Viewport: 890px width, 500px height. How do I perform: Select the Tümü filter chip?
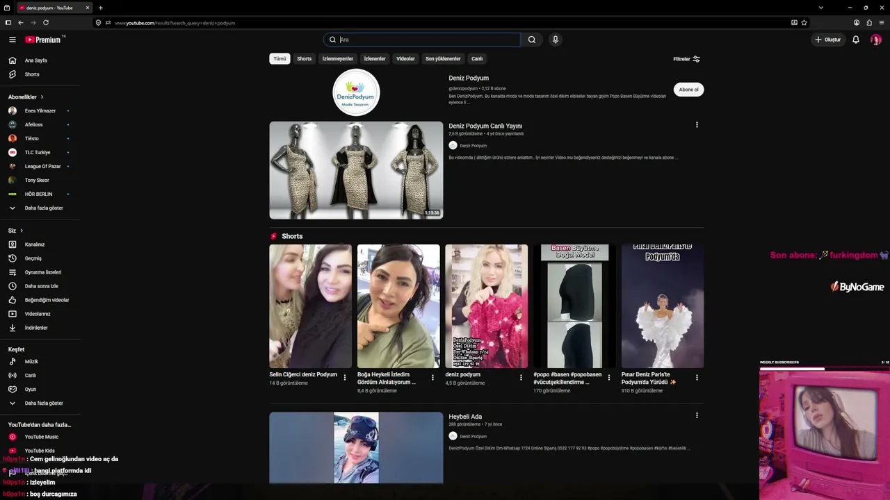coord(280,59)
